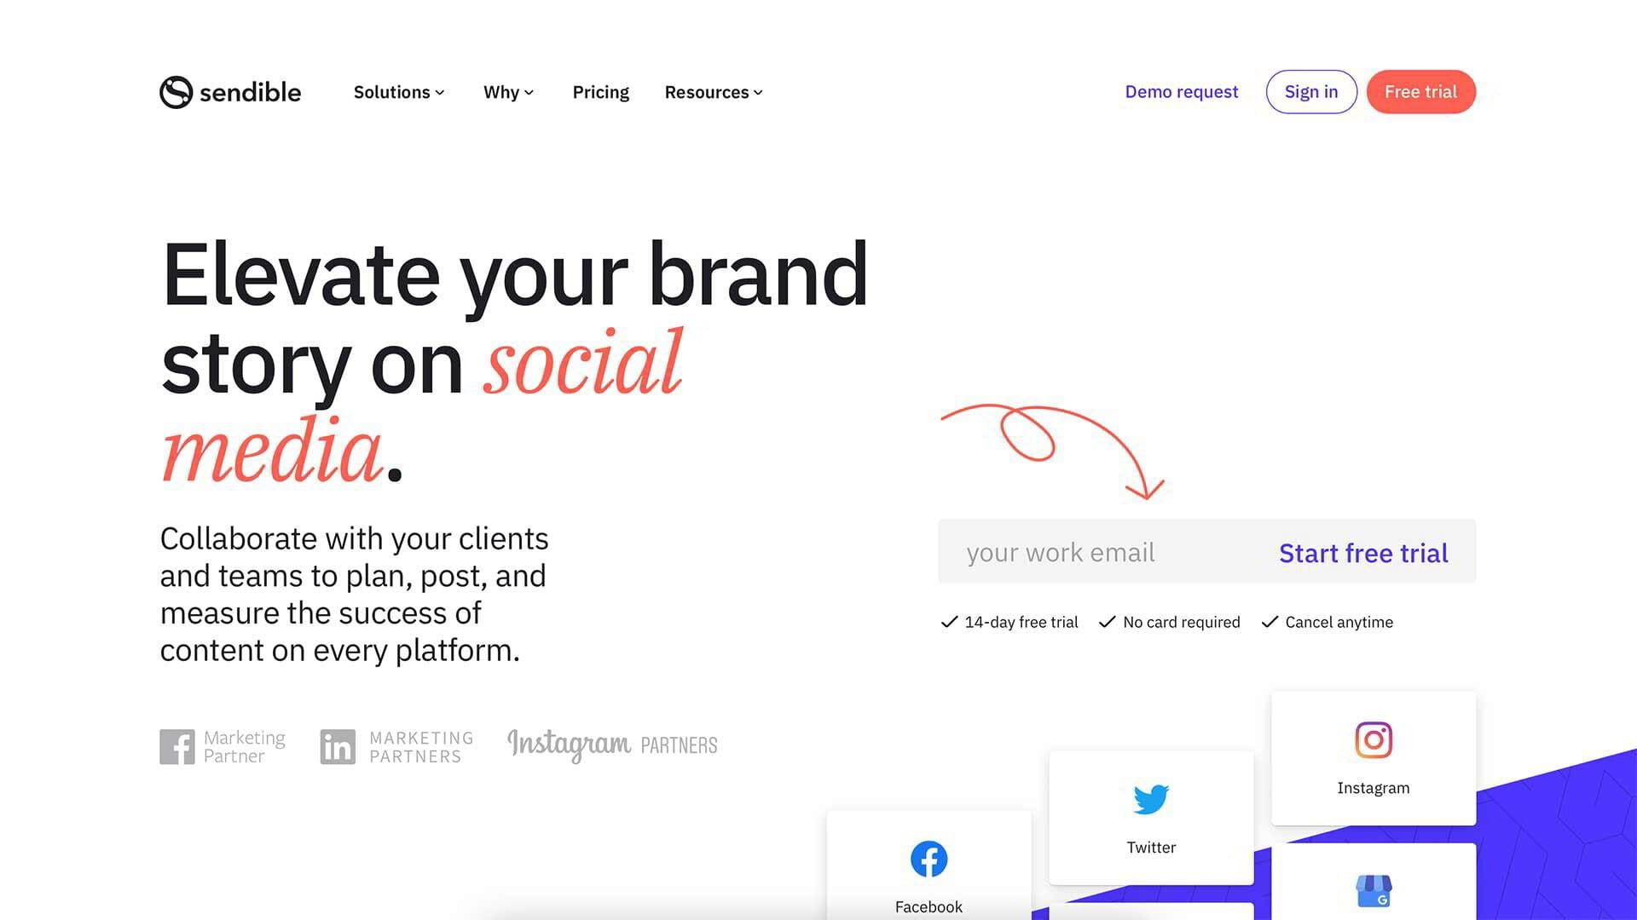Image resolution: width=1637 pixels, height=920 pixels.
Task: Expand the Solutions dropdown menu
Action: click(x=398, y=92)
